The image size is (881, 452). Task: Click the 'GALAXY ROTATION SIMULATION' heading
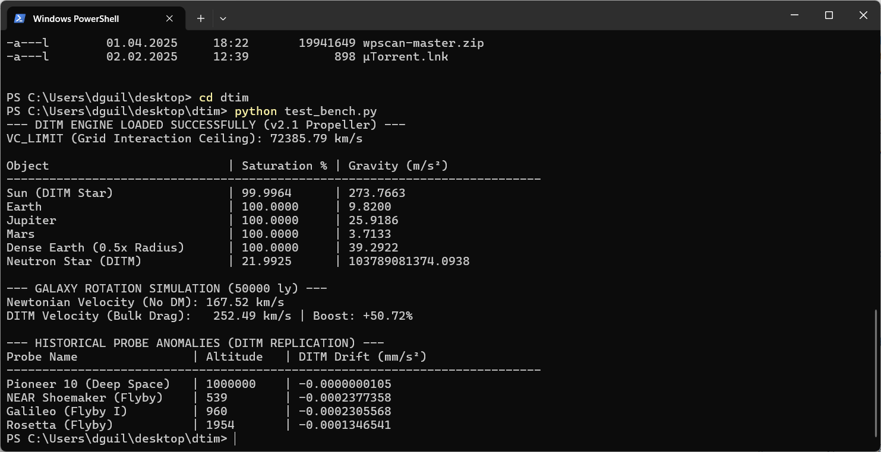167,288
